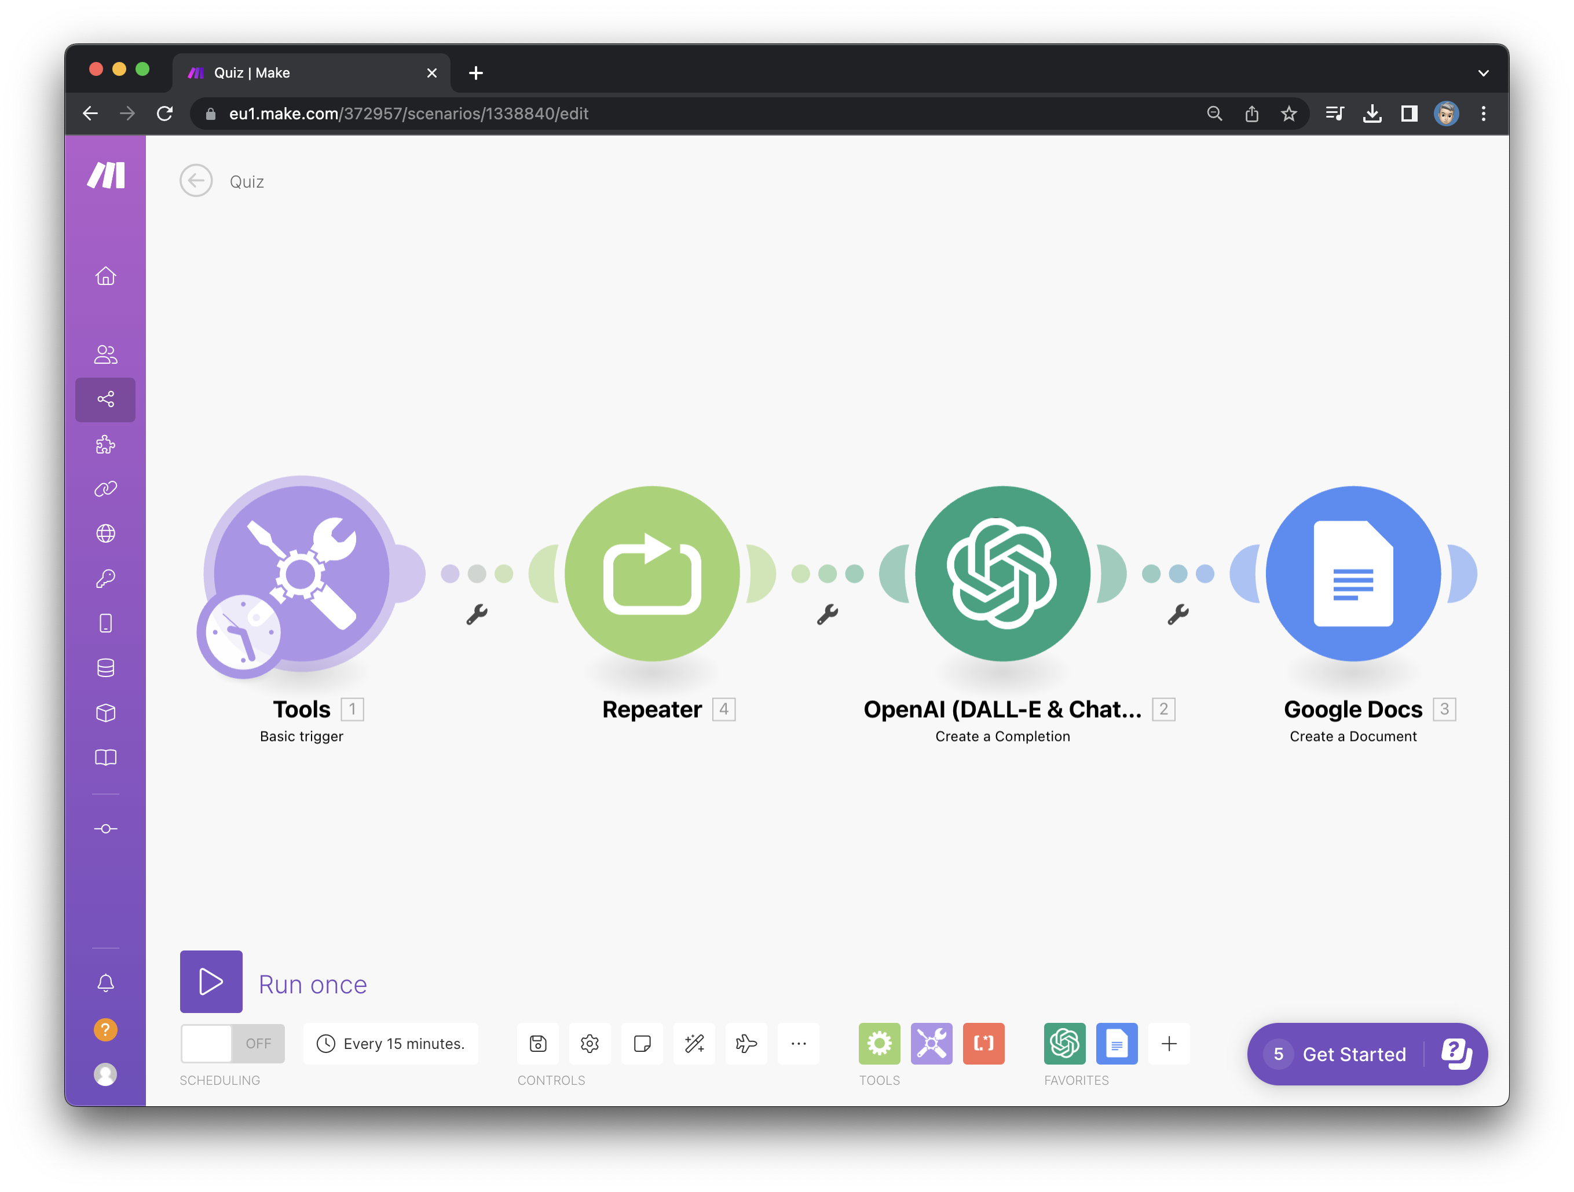Add Google Docs from Favorites
Screen dimensions: 1574x1192
click(1117, 1044)
